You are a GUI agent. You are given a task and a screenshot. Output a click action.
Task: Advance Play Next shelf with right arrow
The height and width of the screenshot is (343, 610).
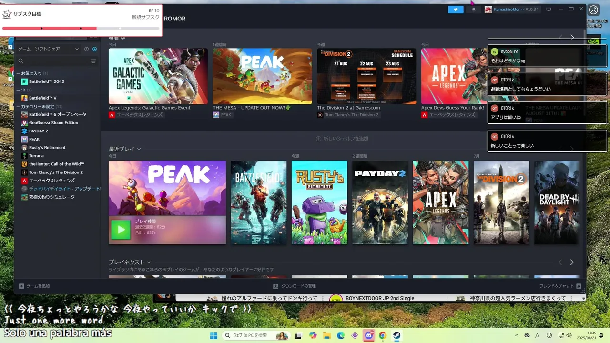point(572,262)
